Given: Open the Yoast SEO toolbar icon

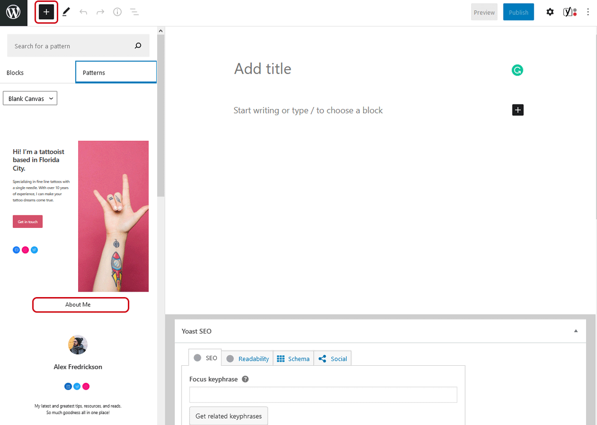Looking at the screenshot, I should 570,12.
